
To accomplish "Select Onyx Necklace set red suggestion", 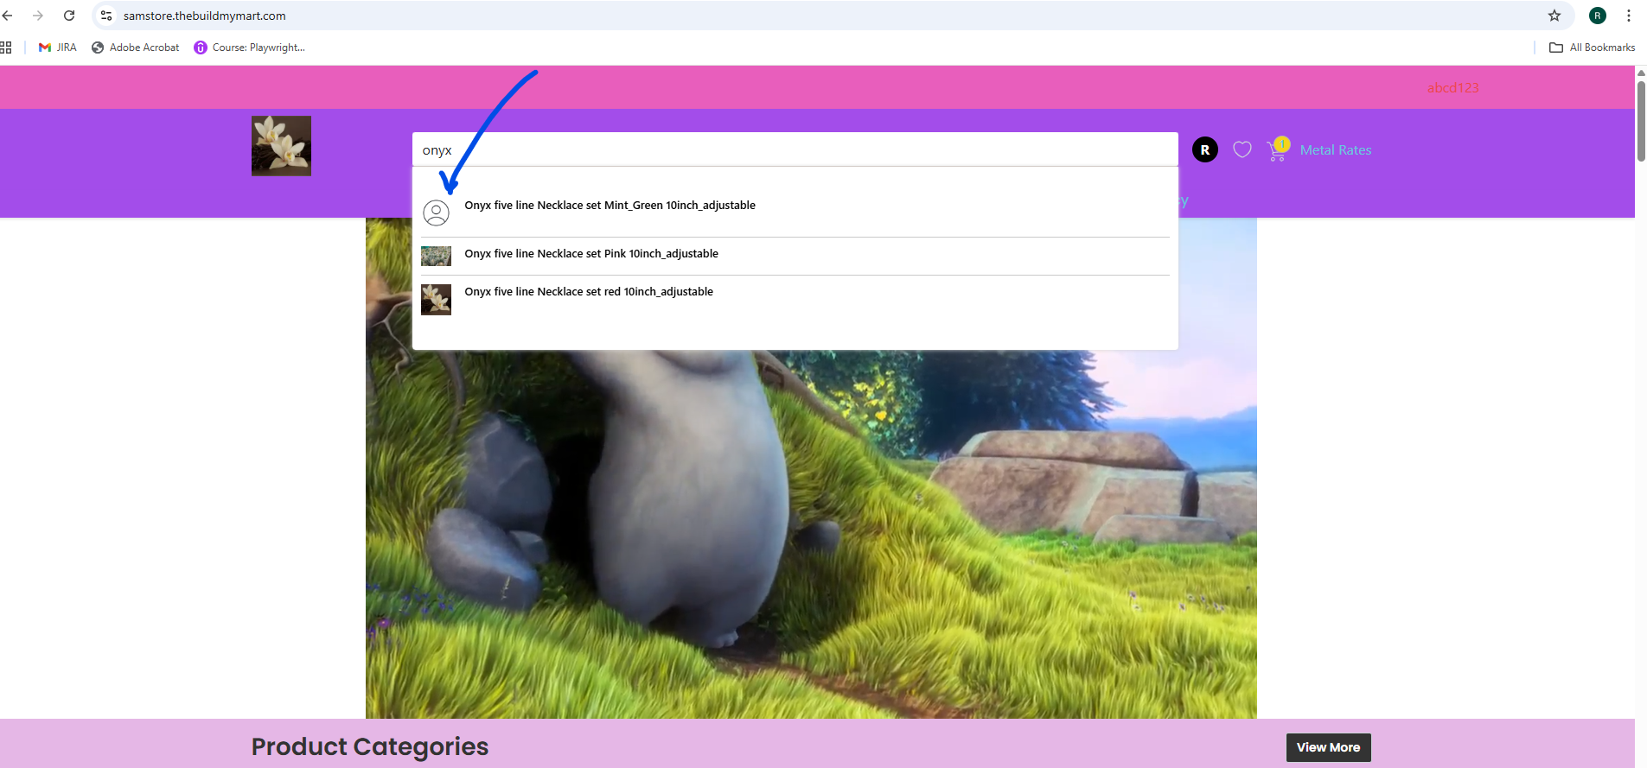I will [x=795, y=300].
